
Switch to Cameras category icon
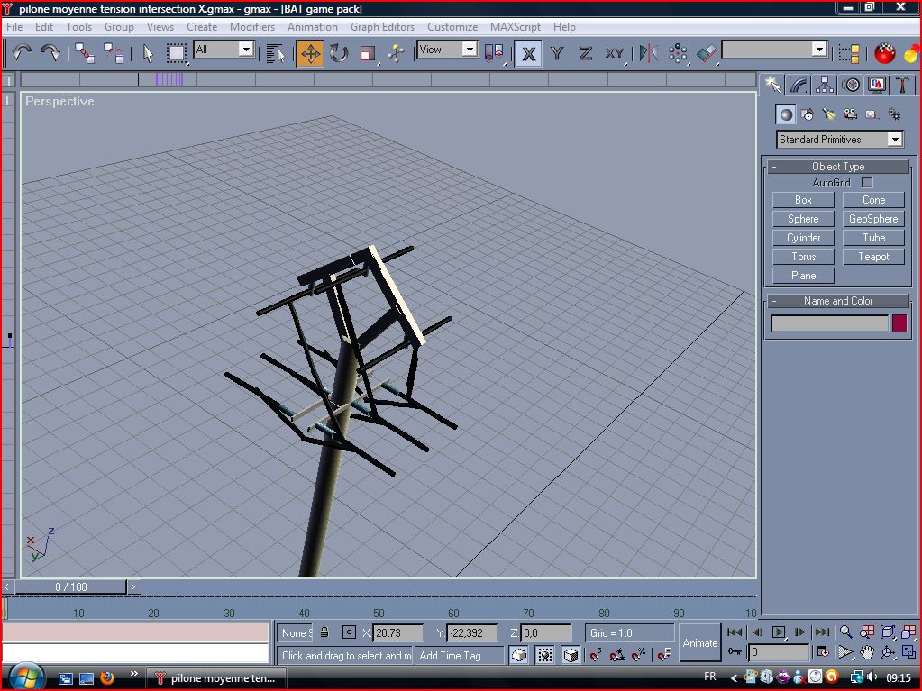point(850,114)
